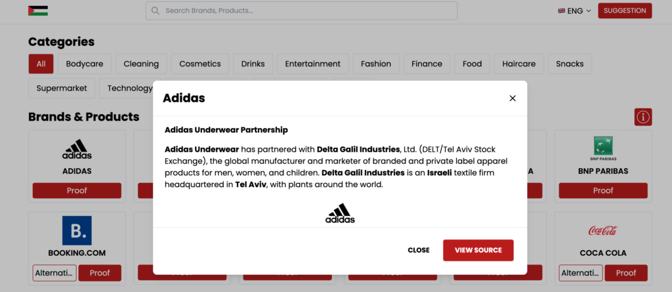Click the UK flag language icon

pyautogui.click(x=562, y=10)
